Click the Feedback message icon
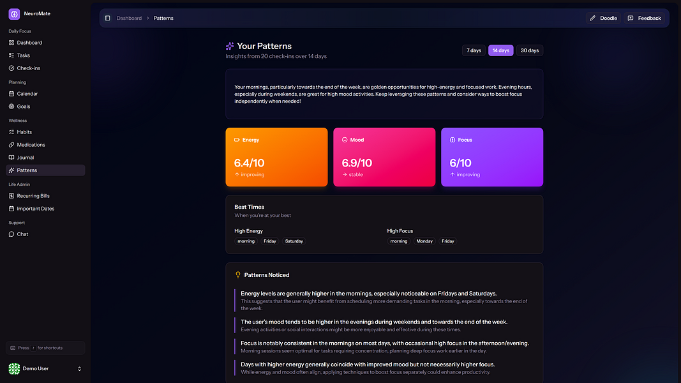The image size is (681, 383). [x=631, y=19]
